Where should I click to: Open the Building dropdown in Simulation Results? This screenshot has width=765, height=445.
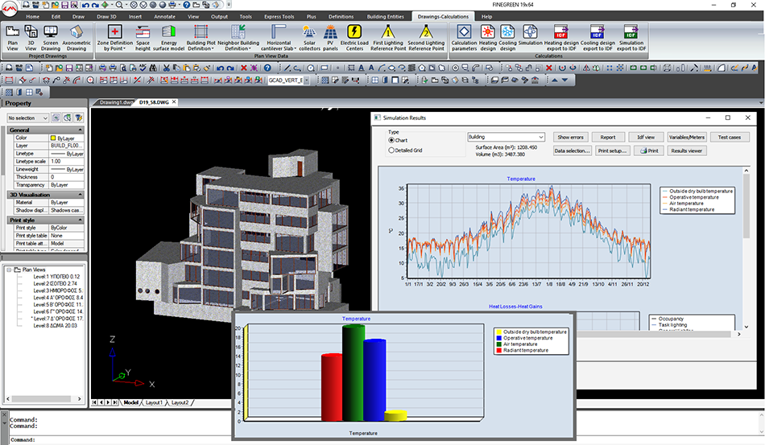tap(506, 137)
